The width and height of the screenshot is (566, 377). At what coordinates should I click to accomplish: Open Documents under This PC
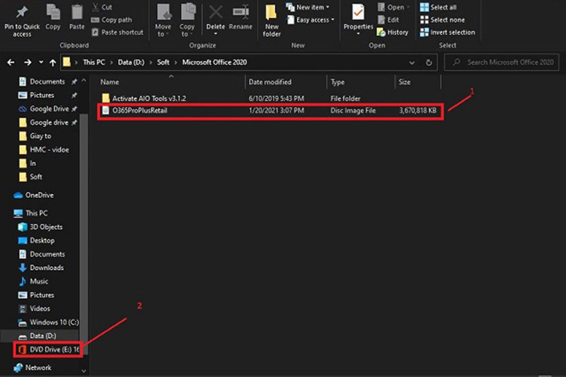click(x=42, y=254)
